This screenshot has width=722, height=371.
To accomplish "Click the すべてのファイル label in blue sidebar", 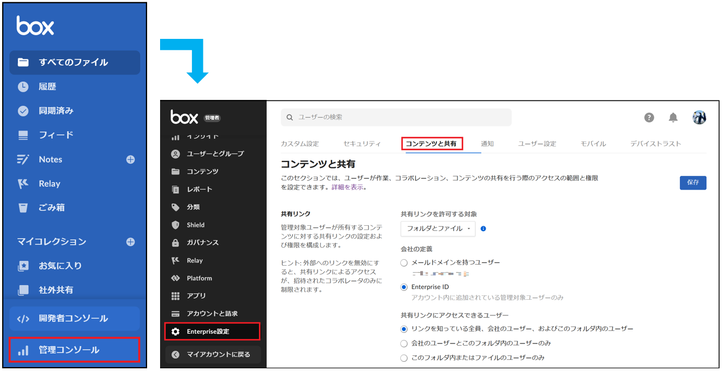I will pyautogui.click(x=74, y=62).
